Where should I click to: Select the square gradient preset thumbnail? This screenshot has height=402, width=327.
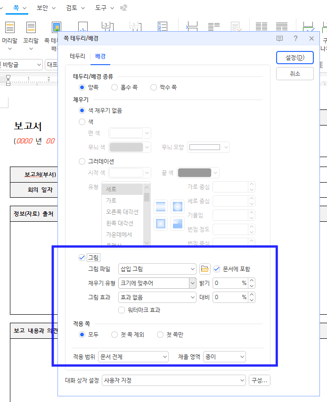point(161,224)
